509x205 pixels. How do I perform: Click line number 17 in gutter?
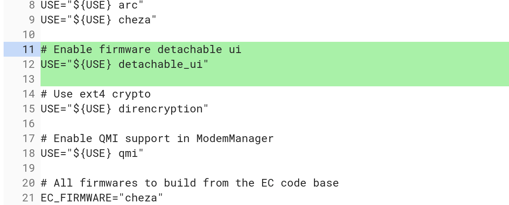[x=28, y=138]
